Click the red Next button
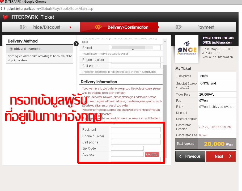The width and height of the screenshot is (242, 191). pyautogui.click(x=221, y=156)
